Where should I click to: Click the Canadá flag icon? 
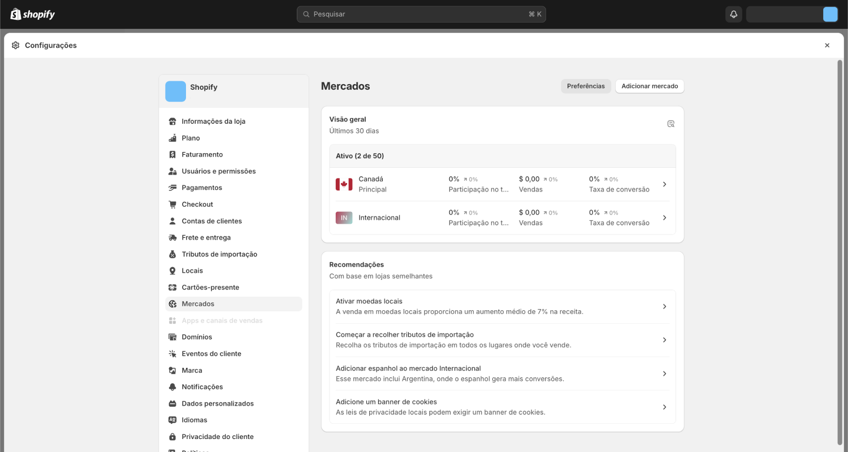click(x=344, y=184)
